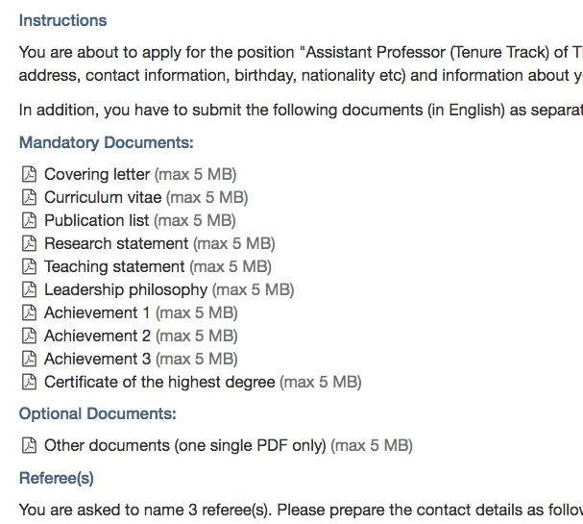Image resolution: width=583 pixels, height=524 pixels.
Task: Click the Mandatory Documents heading
Action: pyautogui.click(x=107, y=143)
